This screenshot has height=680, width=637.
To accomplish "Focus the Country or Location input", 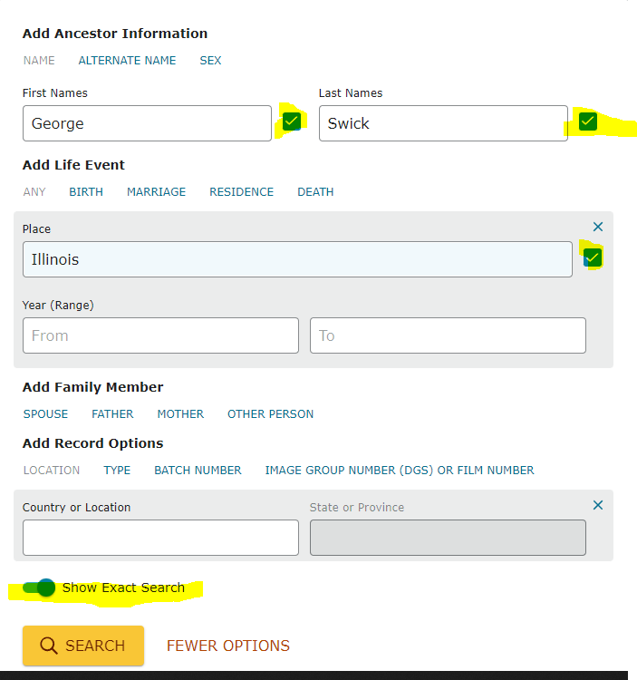I will [x=160, y=538].
